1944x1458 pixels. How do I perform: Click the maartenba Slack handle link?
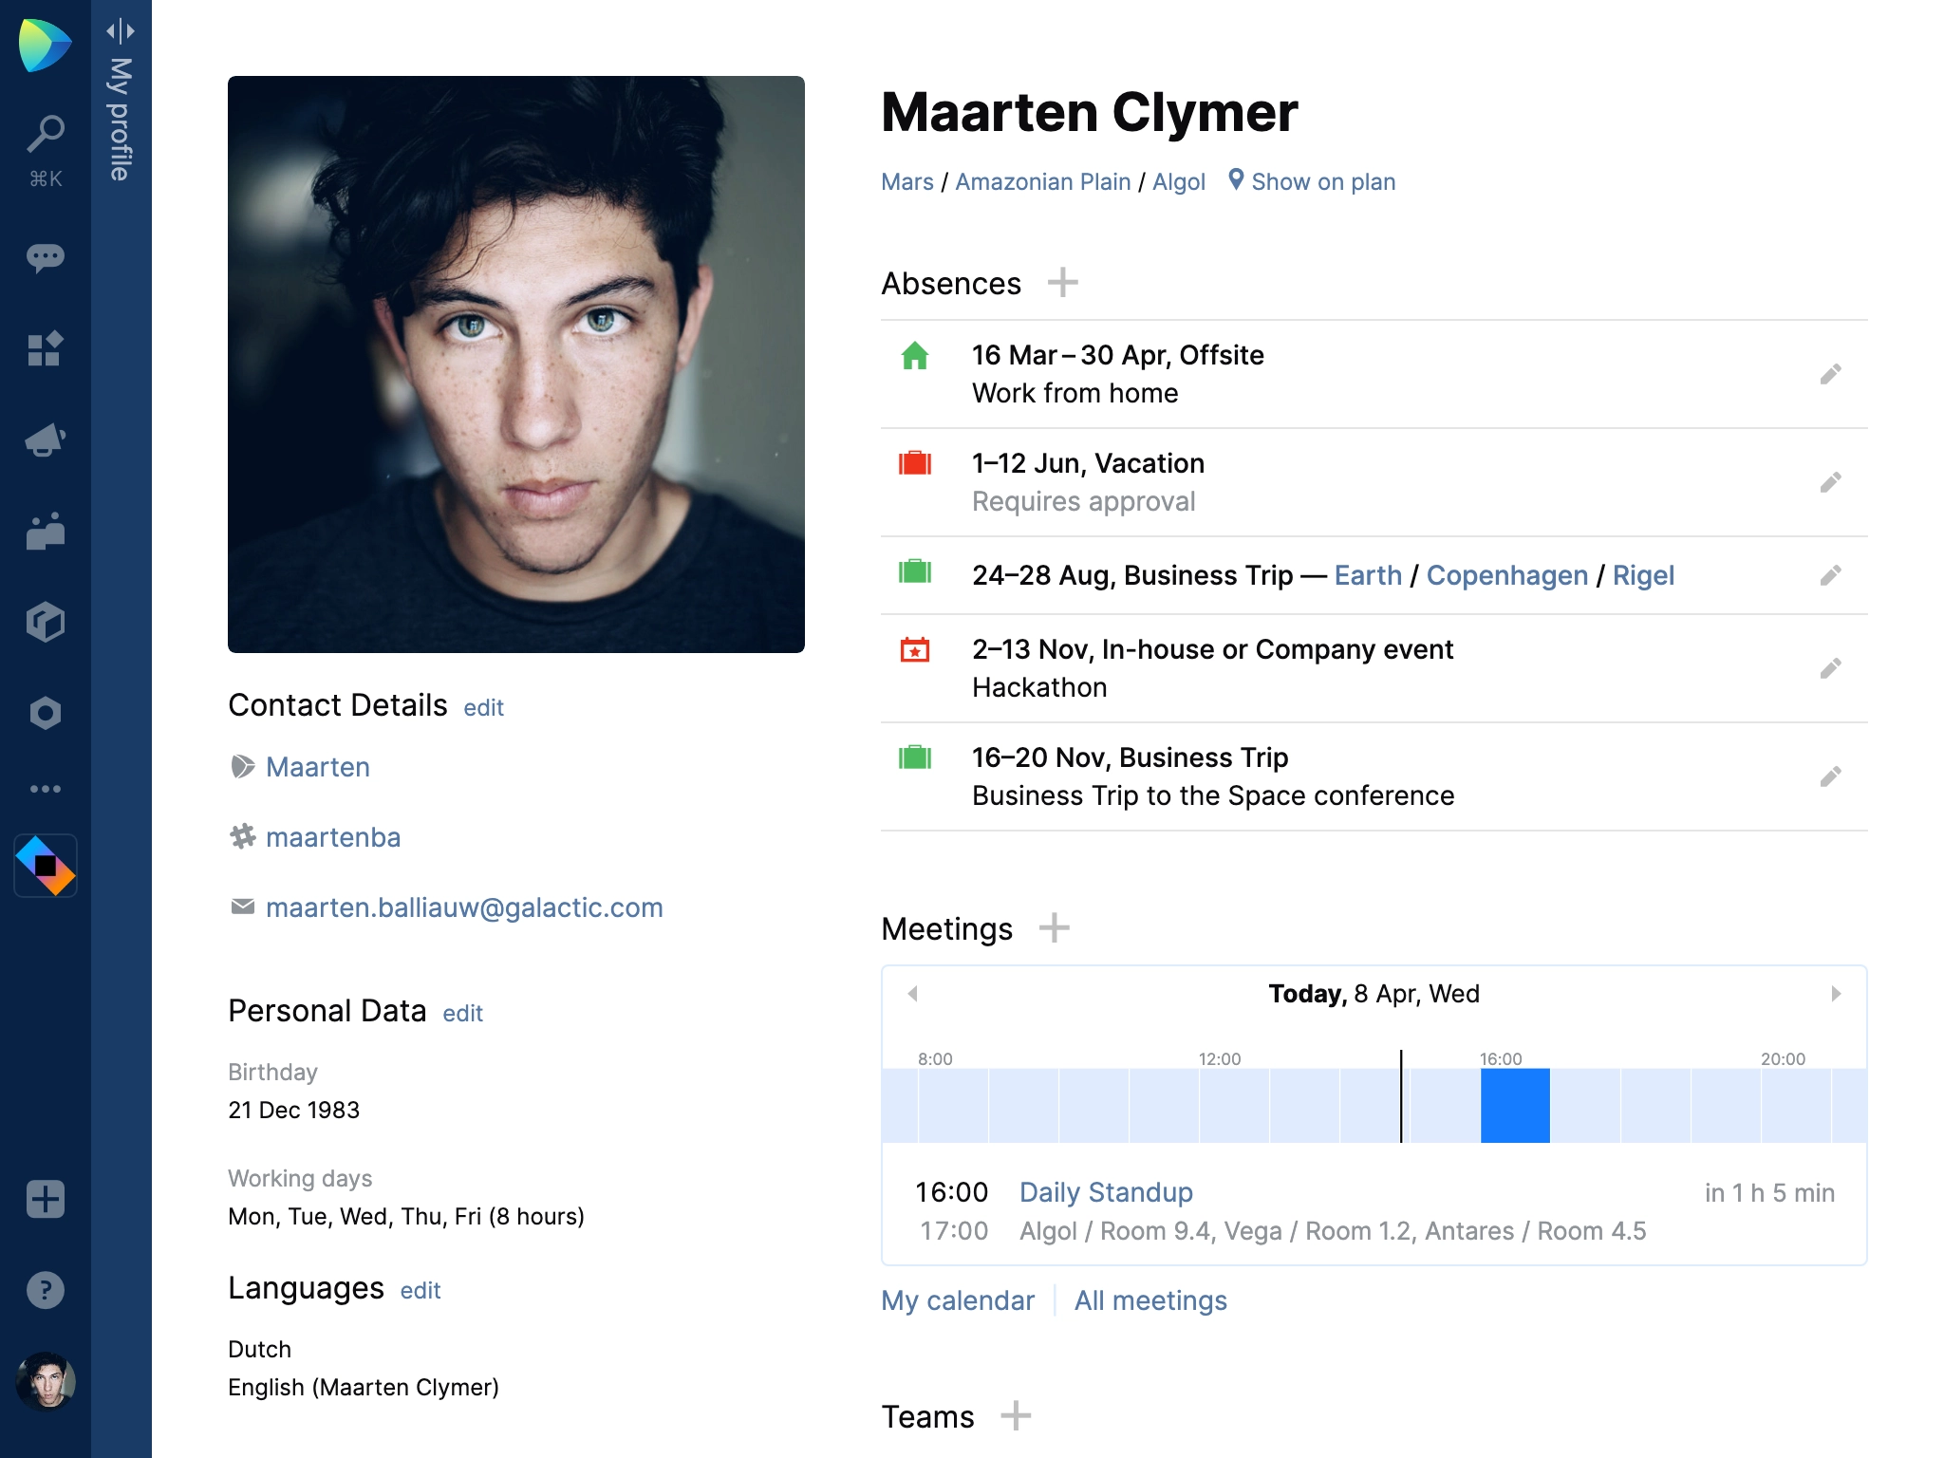pyautogui.click(x=333, y=837)
